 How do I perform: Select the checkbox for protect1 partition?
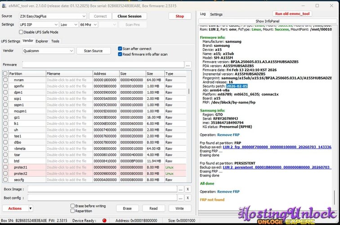pos(5,167)
